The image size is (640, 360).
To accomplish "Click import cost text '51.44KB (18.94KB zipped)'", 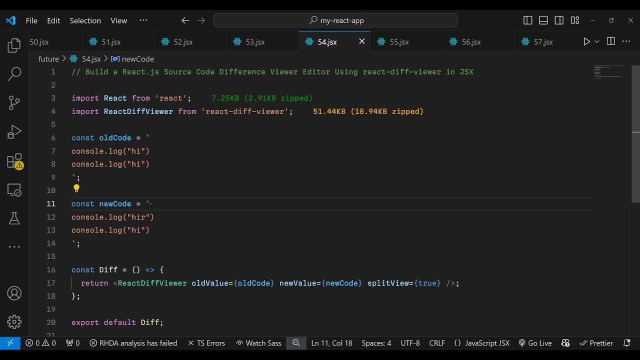I will 368,111.
